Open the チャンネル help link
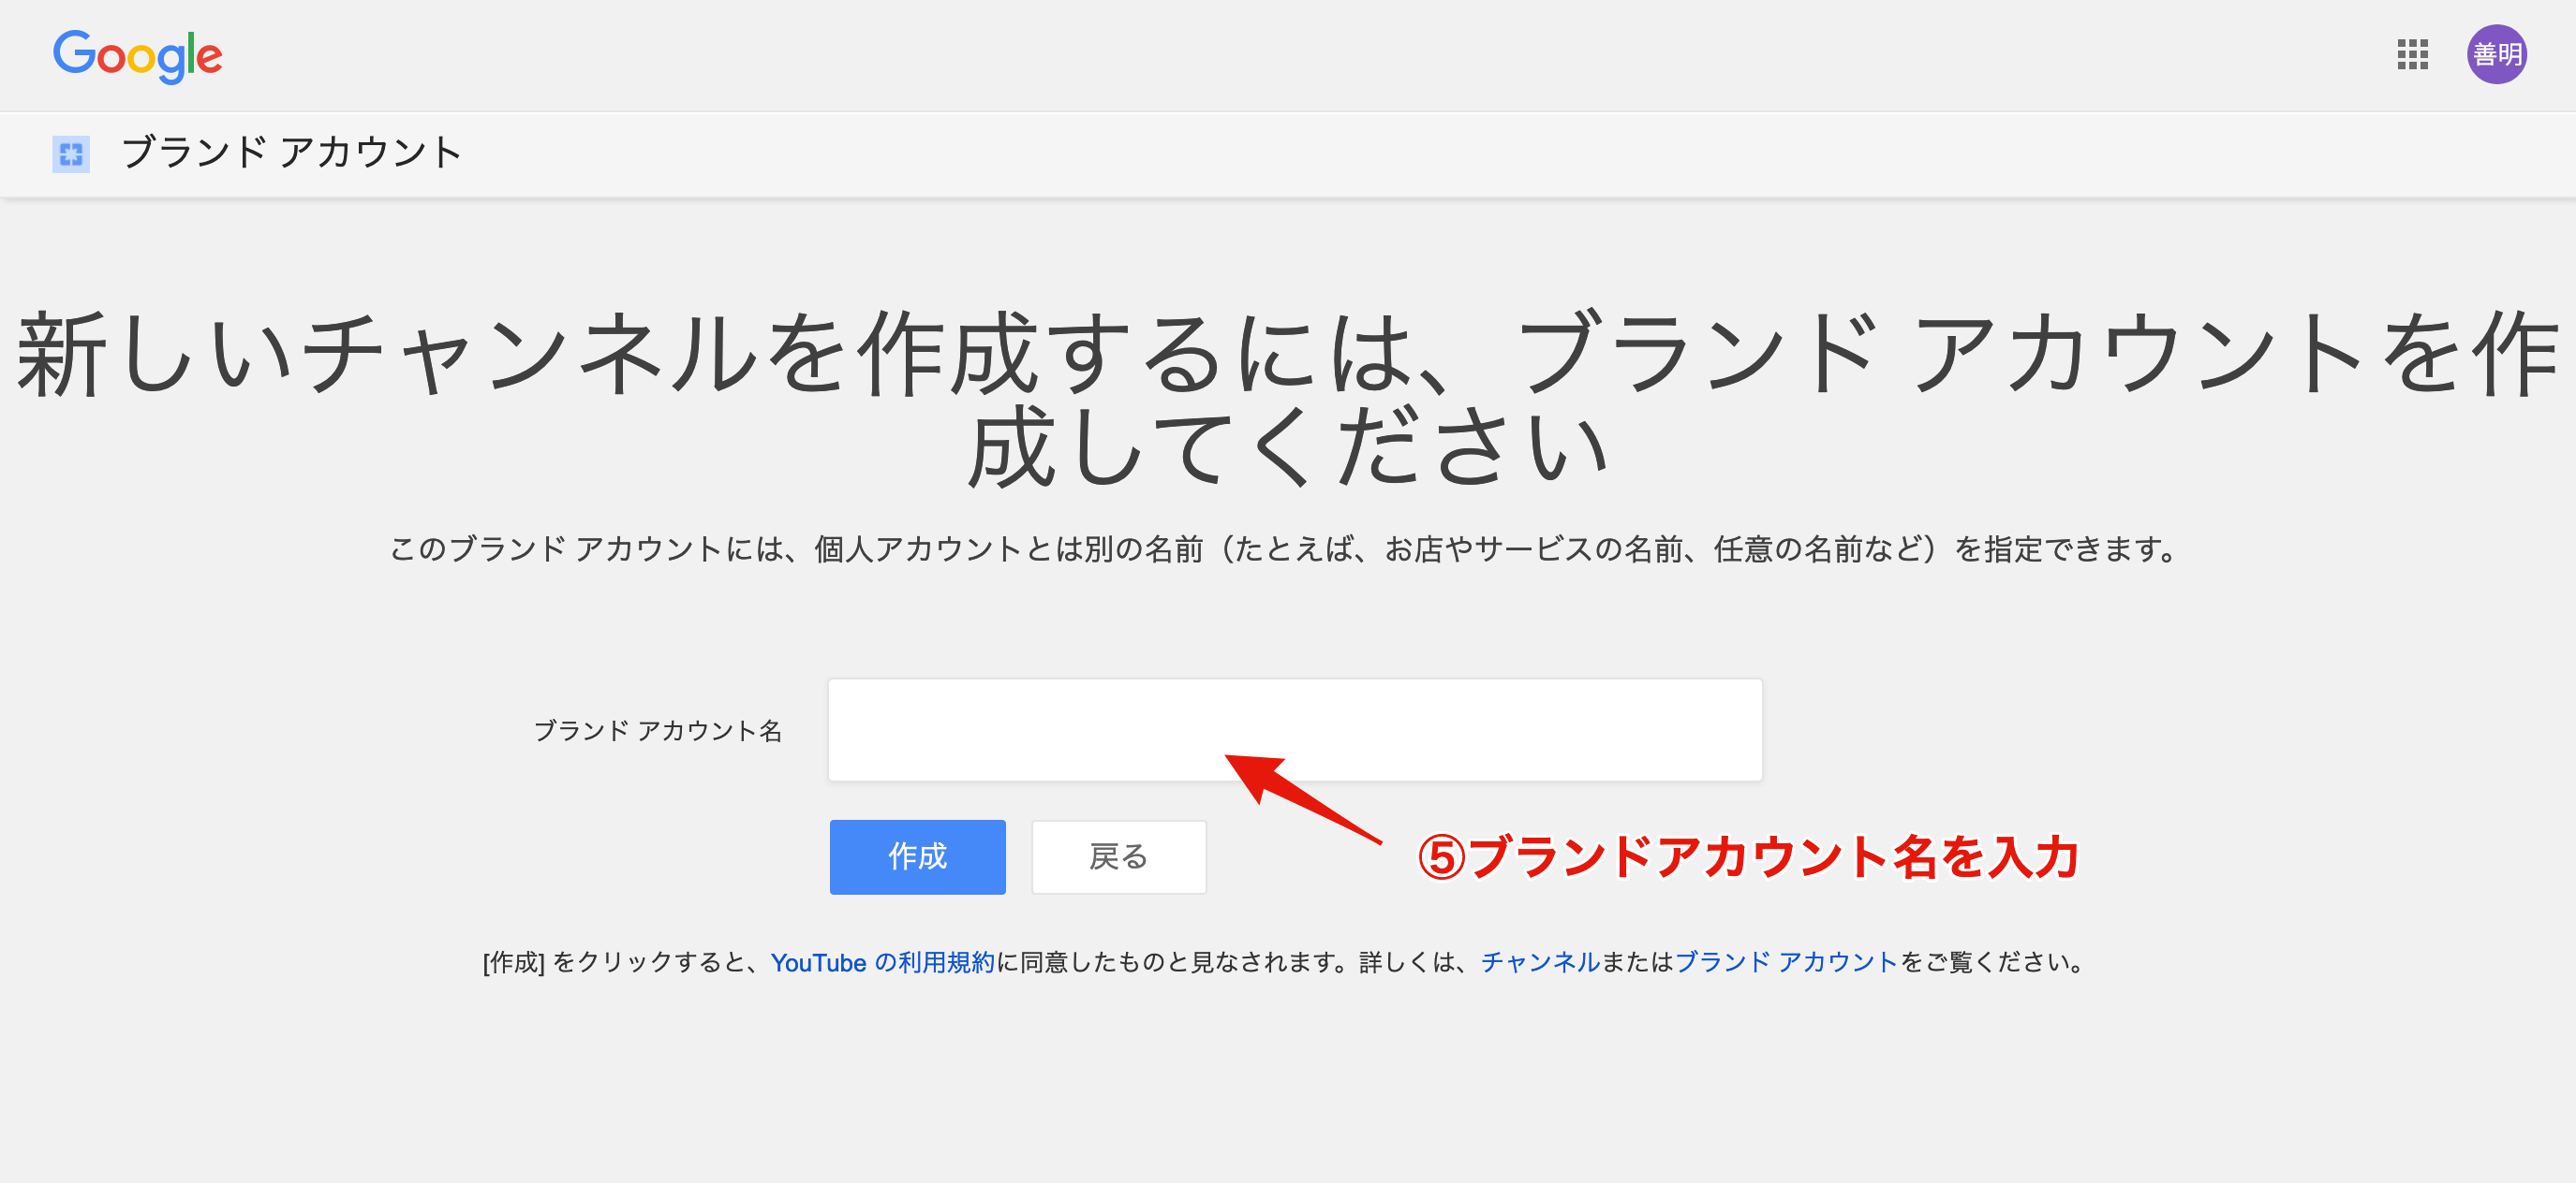 click(x=1540, y=961)
